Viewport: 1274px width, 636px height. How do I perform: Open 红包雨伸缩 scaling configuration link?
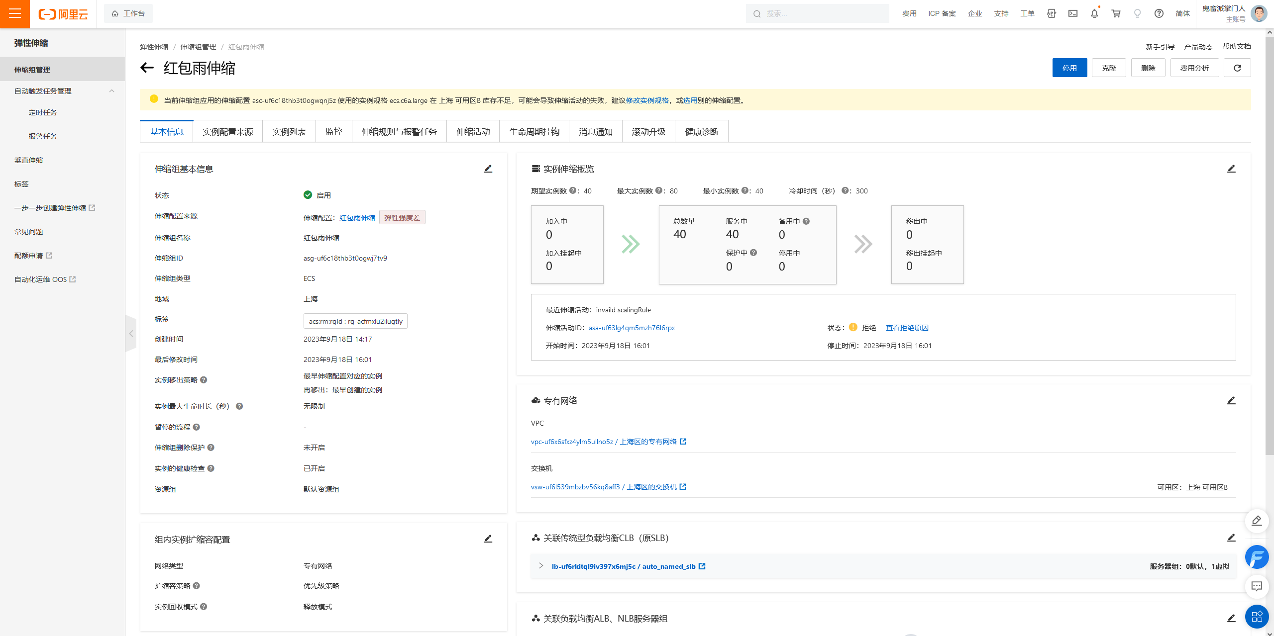tap(357, 218)
